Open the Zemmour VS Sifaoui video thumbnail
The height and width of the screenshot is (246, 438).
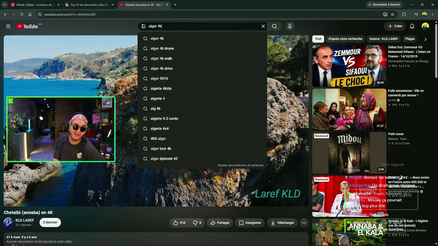click(x=349, y=66)
